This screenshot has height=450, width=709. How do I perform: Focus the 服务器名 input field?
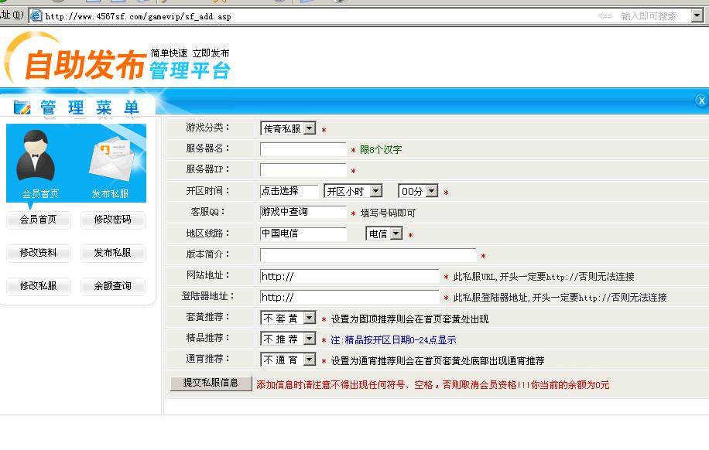[303, 149]
